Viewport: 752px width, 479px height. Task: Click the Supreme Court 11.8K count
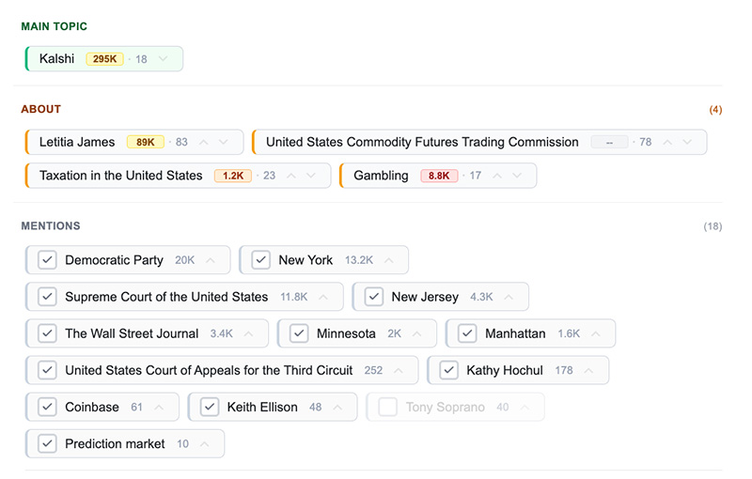pyautogui.click(x=293, y=297)
